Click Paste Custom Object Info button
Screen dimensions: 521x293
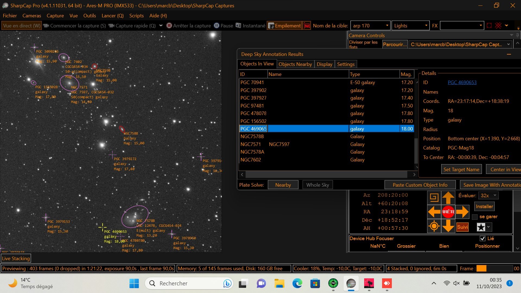click(420, 185)
